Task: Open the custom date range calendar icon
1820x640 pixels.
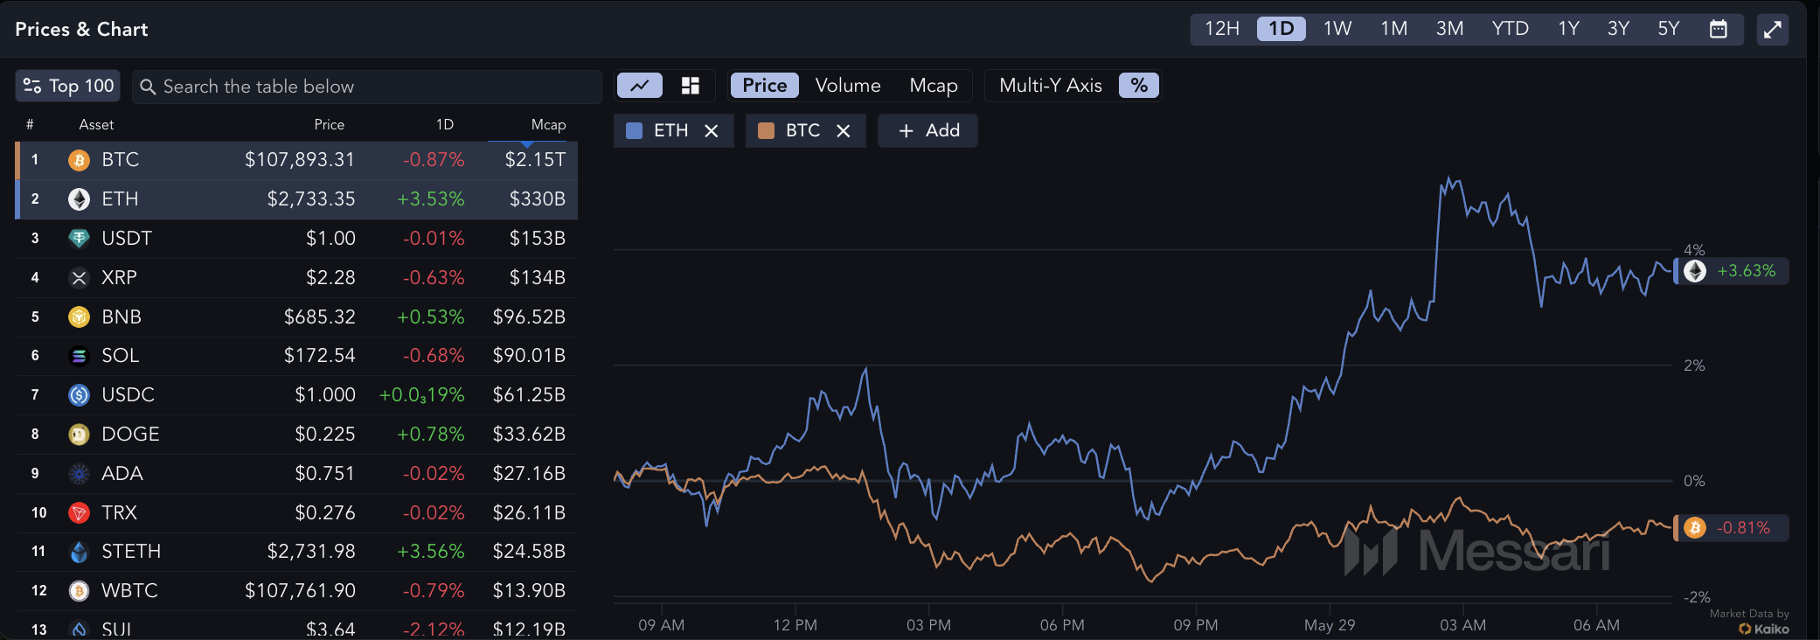Action: click(1718, 29)
